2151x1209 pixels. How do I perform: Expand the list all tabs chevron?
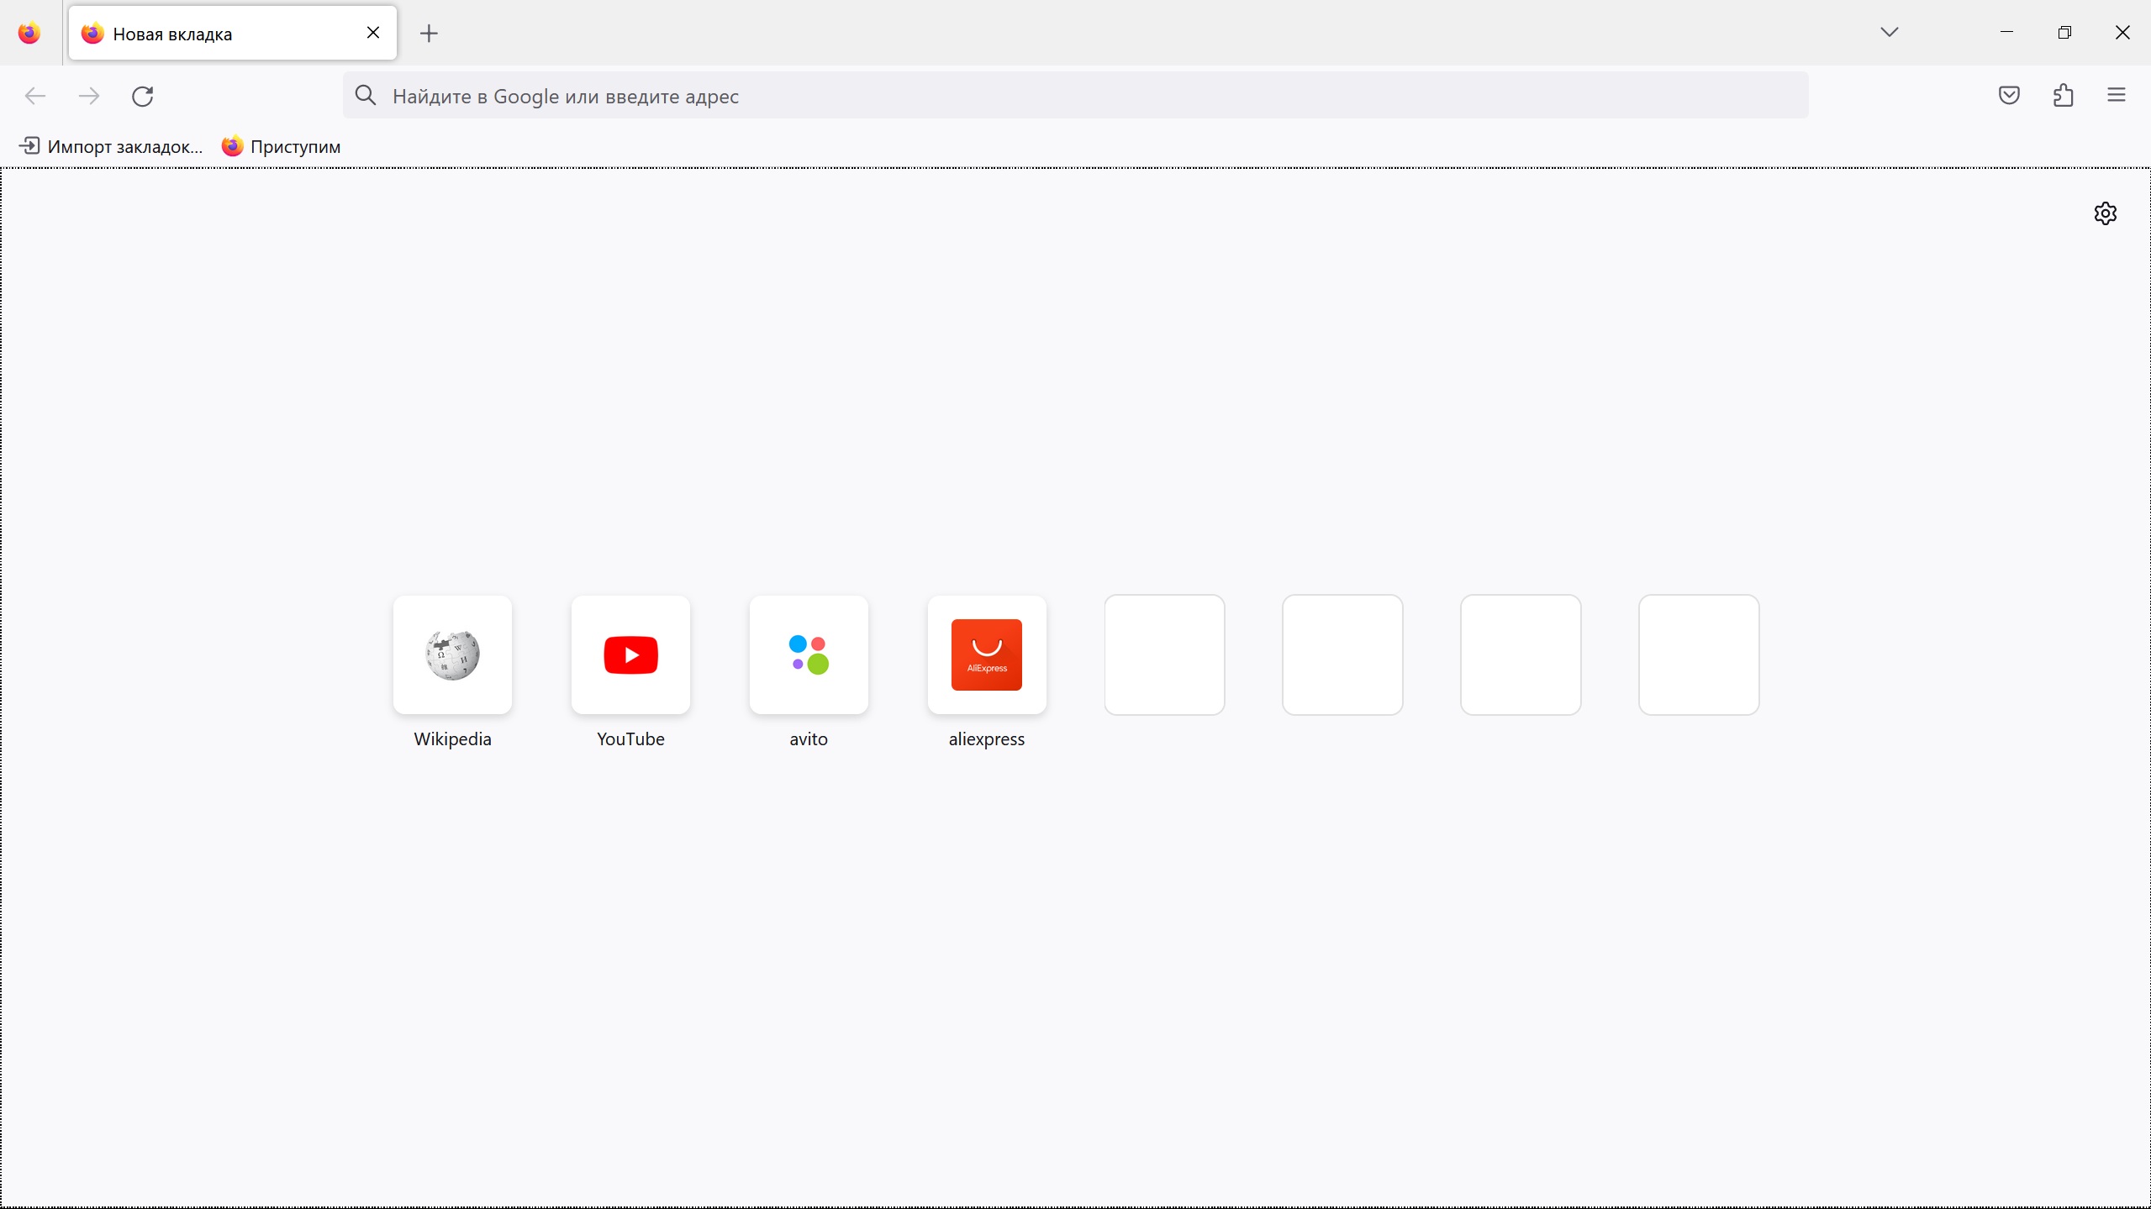click(x=1889, y=32)
